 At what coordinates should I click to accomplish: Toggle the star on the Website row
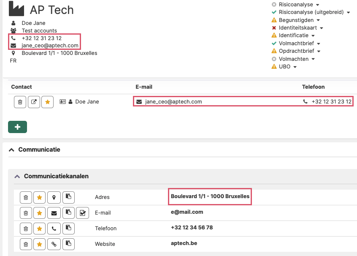(40, 244)
